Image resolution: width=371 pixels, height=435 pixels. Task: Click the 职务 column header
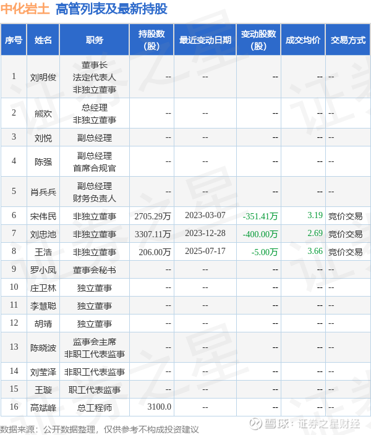95,40
